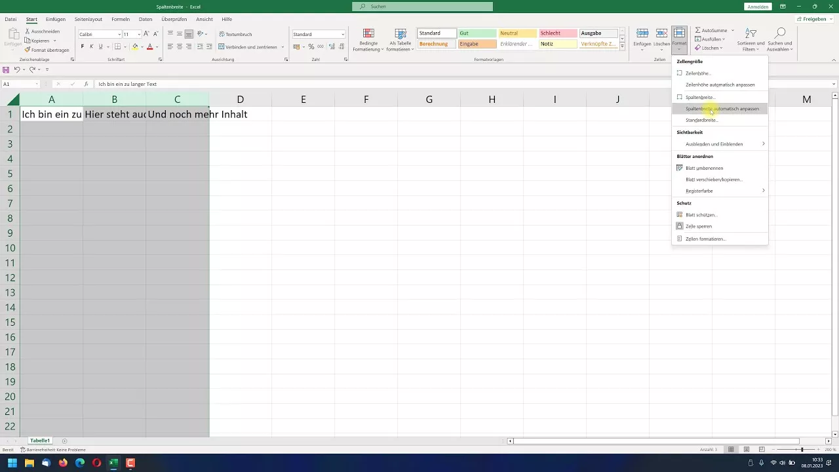Open the Standard number format dropdown

[x=319, y=34]
